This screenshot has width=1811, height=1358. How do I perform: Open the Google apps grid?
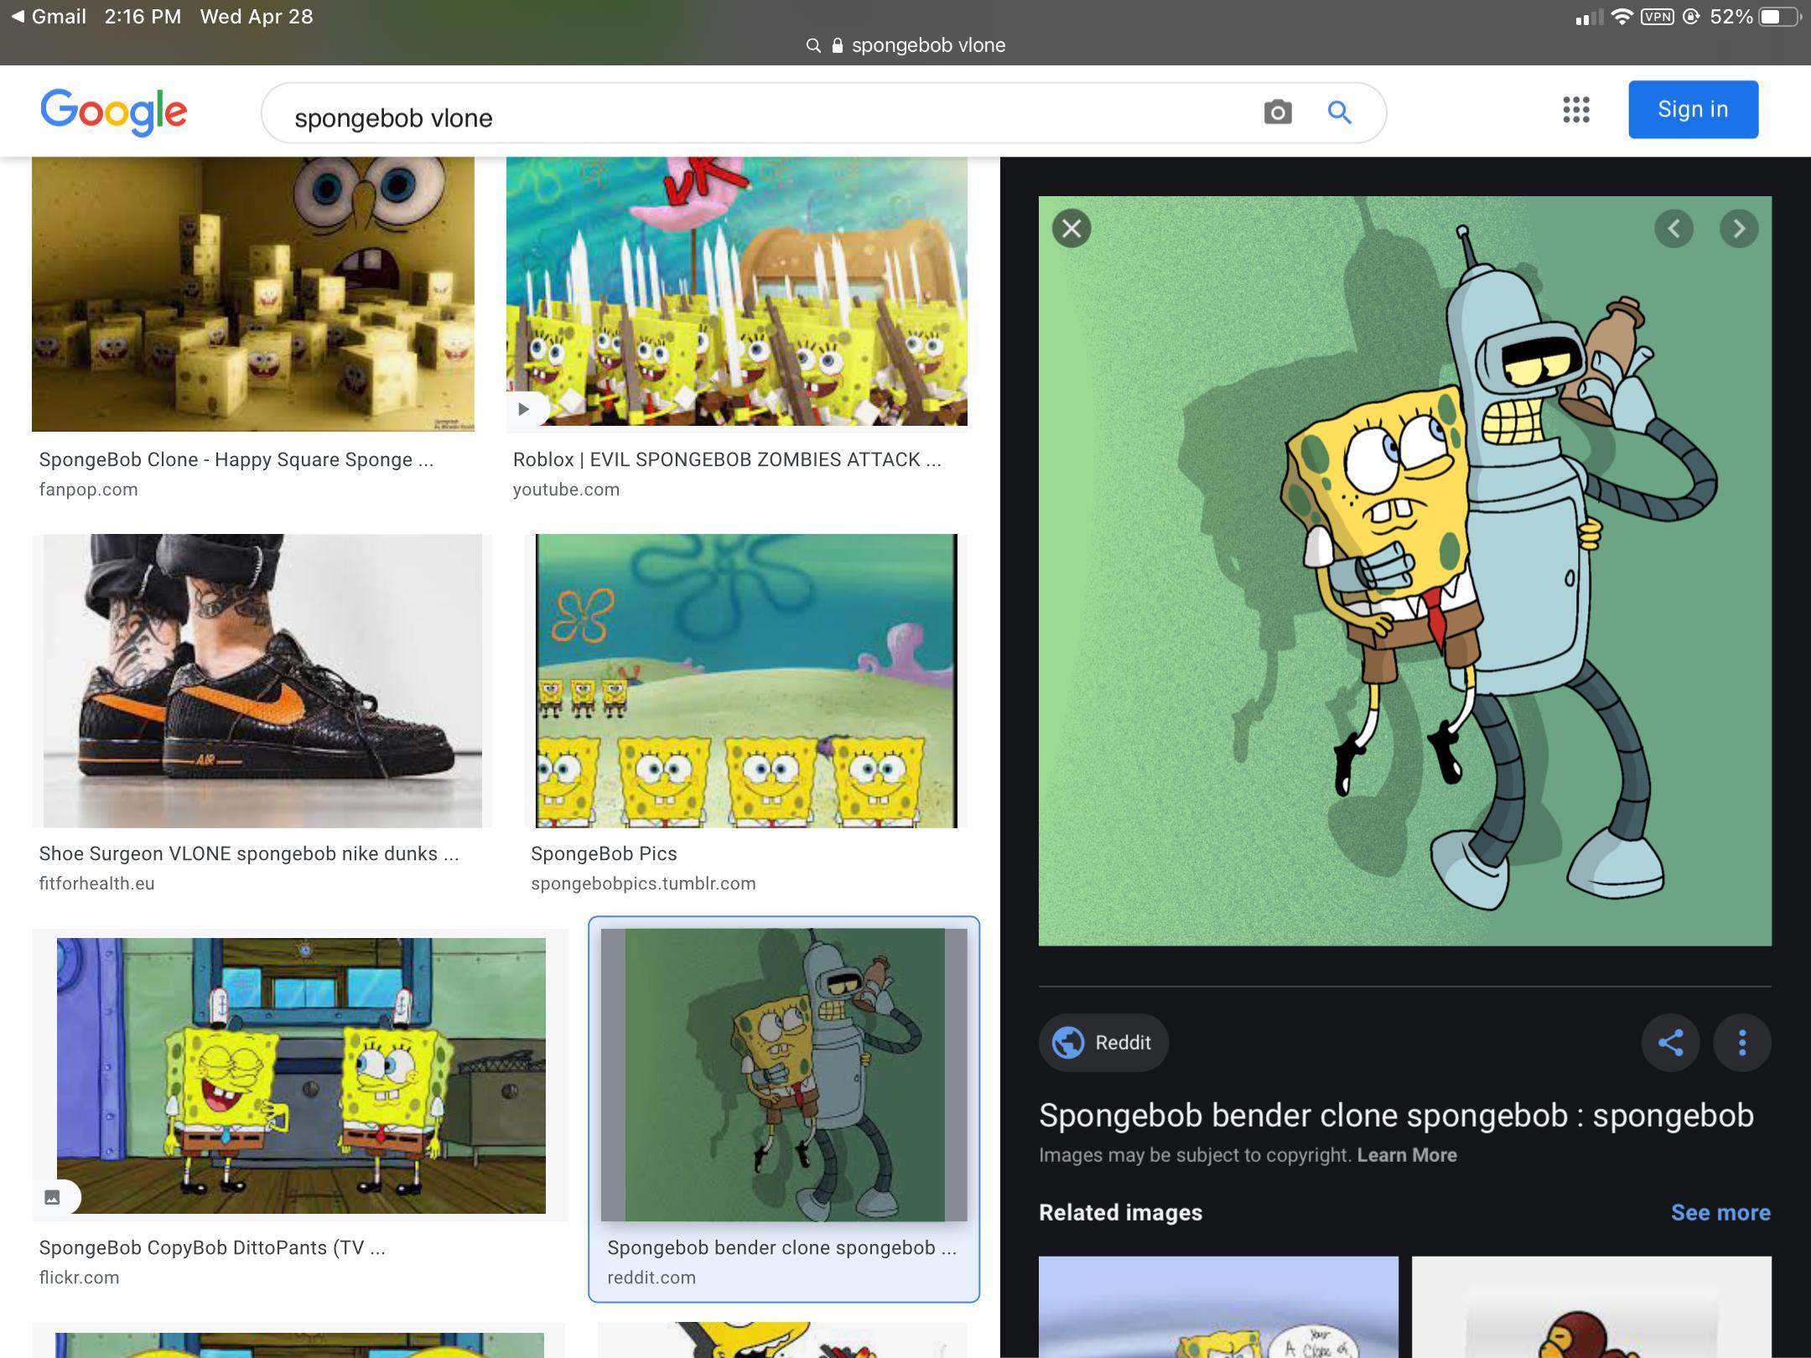point(1575,110)
